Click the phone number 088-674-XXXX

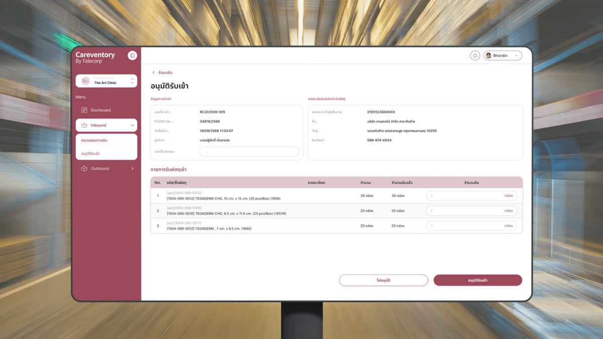379,141
